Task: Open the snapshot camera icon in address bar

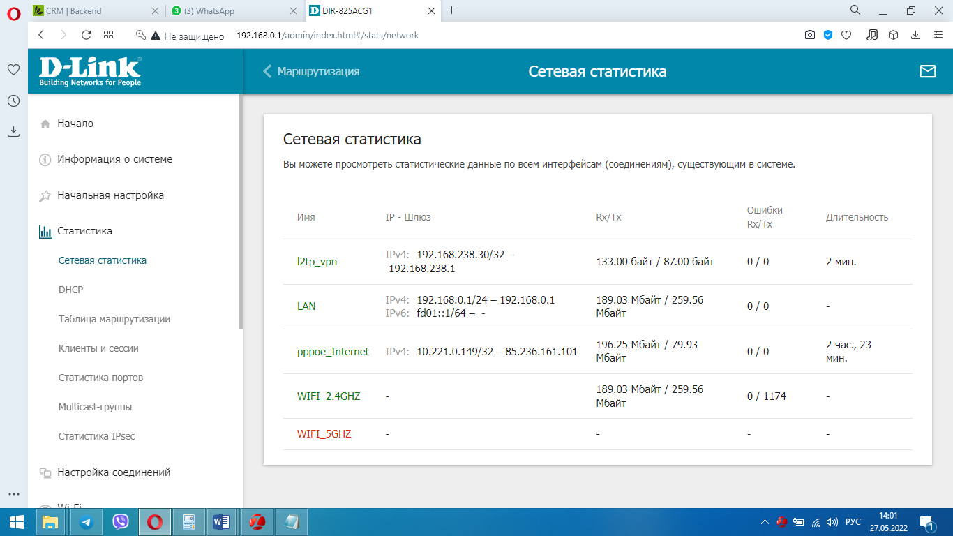Action: (x=809, y=35)
